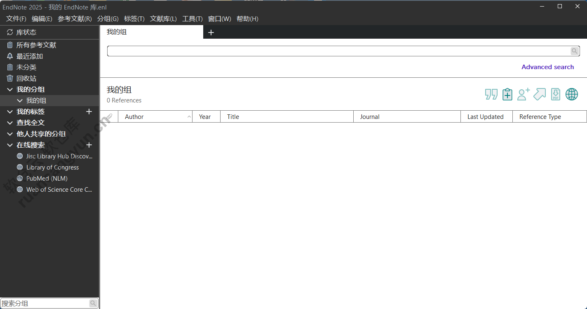Viewport: 587px width, 309px height.
Task: Click the share group person-plus icon
Action: pyautogui.click(x=523, y=94)
